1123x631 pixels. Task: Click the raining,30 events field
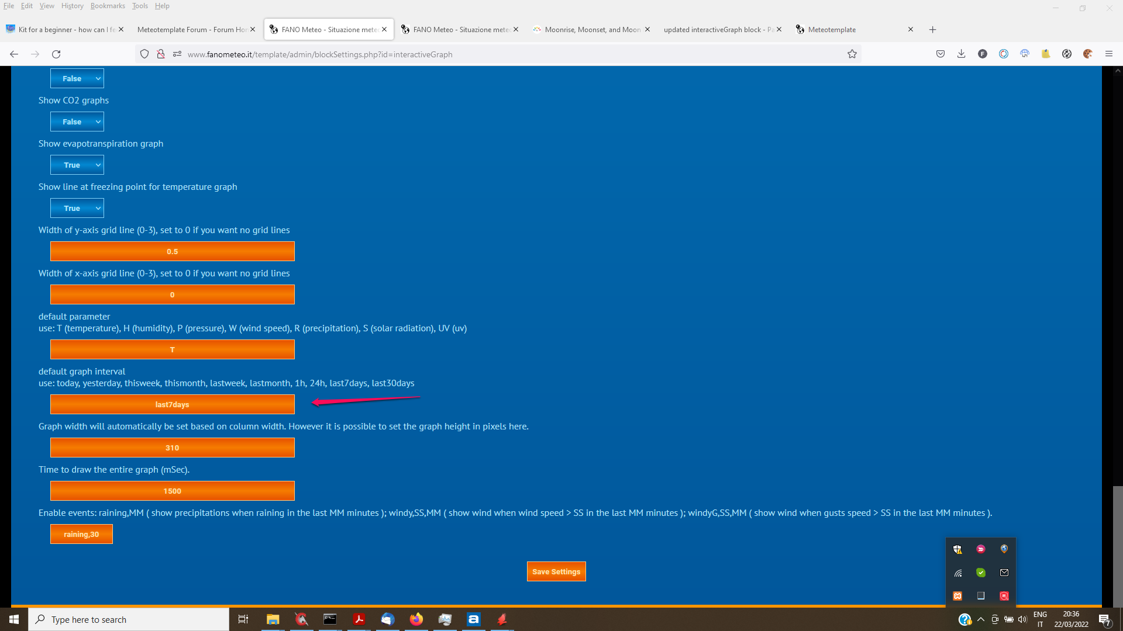point(81,534)
